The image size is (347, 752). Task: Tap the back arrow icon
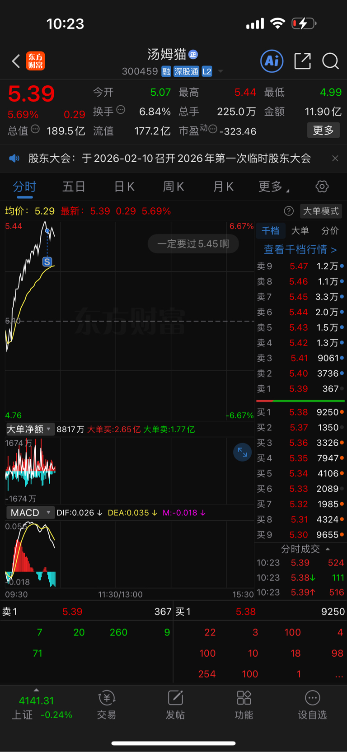(x=16, y=61)
